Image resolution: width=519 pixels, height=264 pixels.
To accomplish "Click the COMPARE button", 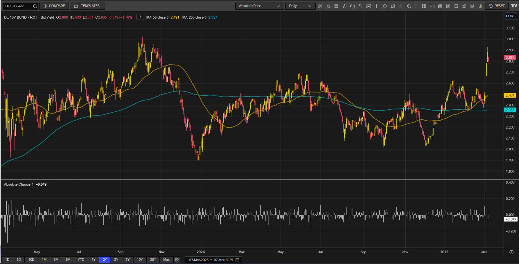I will (54, 6).
